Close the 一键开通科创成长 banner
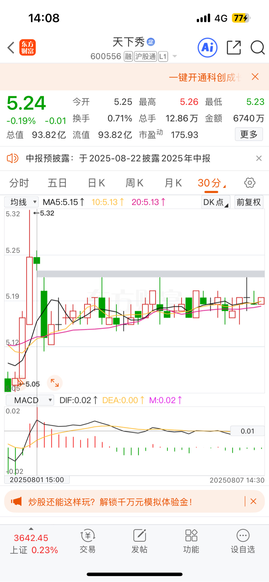This screenshot has height=582, width=269. coord(255,77)
